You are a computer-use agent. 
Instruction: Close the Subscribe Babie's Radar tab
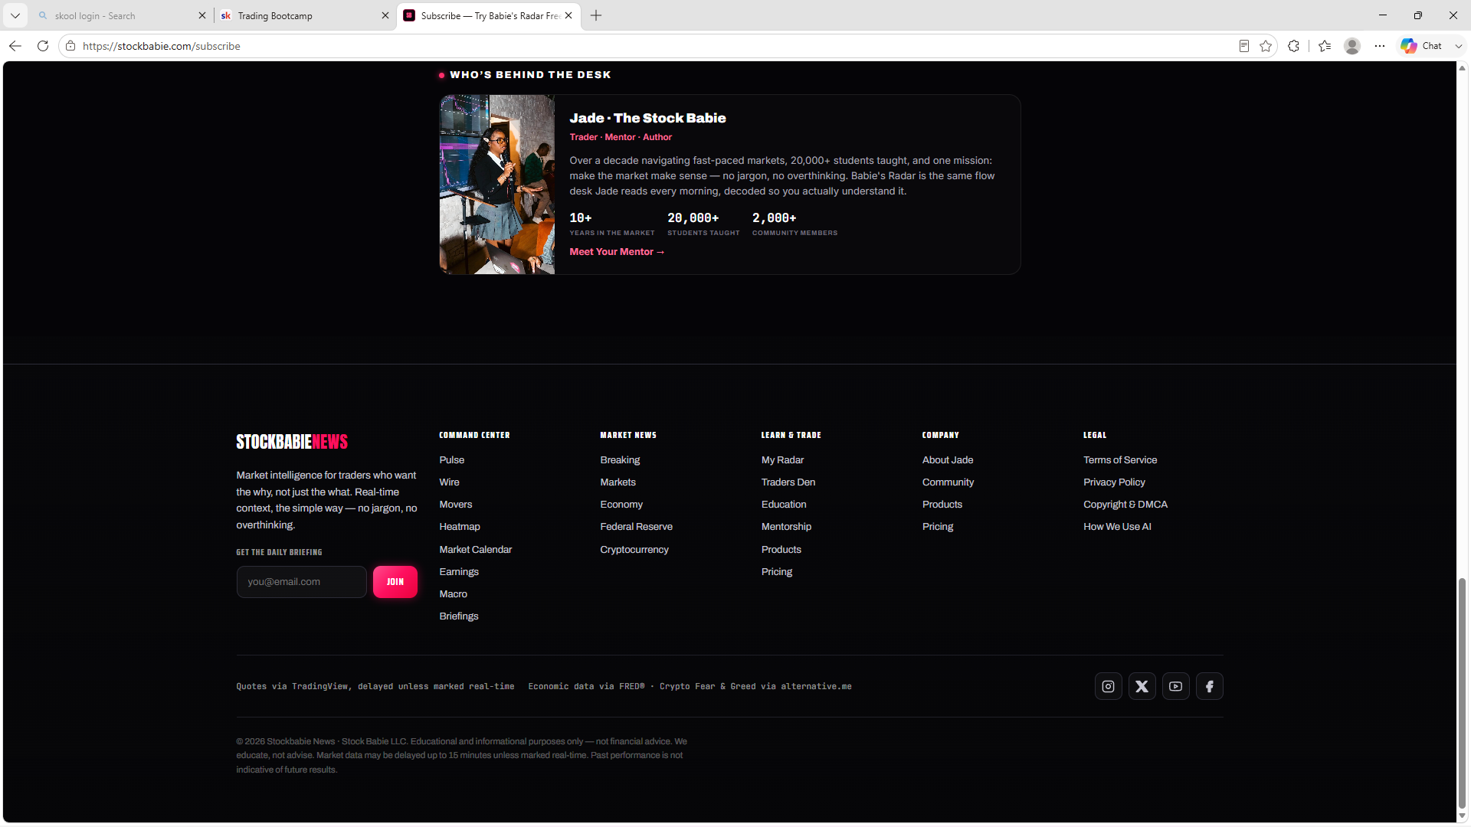(568, 15)
